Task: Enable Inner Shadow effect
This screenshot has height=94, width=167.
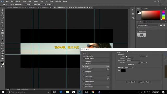Action: 83,69
